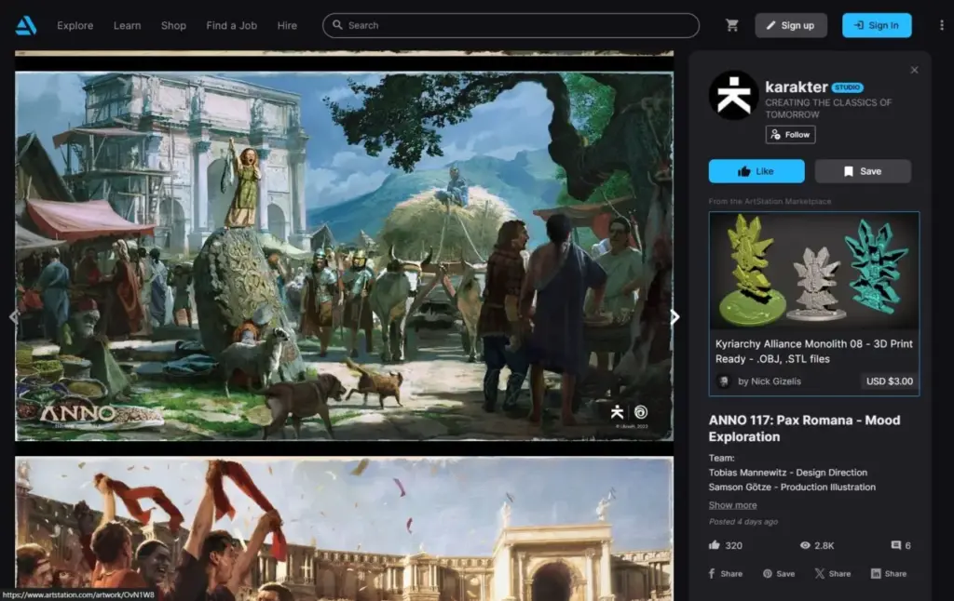This screenshot has width=954, height=601.
Task: Open the Find a Job page
Action: (x=231, y=25)
